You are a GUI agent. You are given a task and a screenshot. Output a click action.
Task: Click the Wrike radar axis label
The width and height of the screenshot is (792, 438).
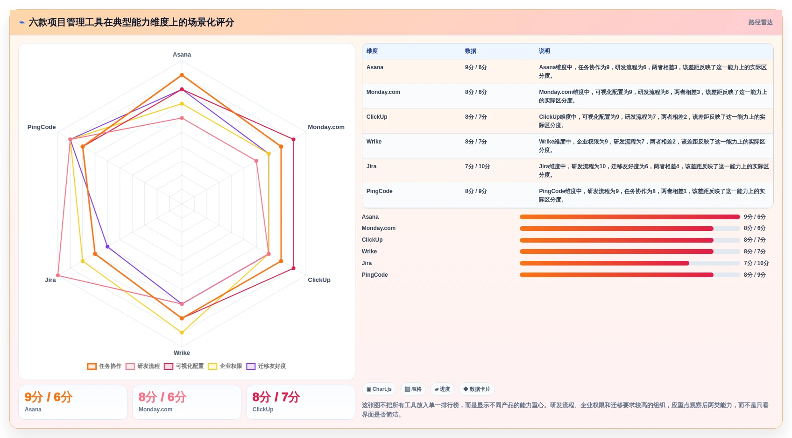[182, 353]
